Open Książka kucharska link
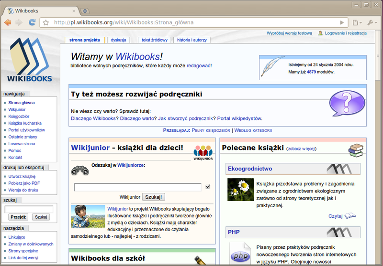Screen dimensions: 383x266 [x=25, y=123]
